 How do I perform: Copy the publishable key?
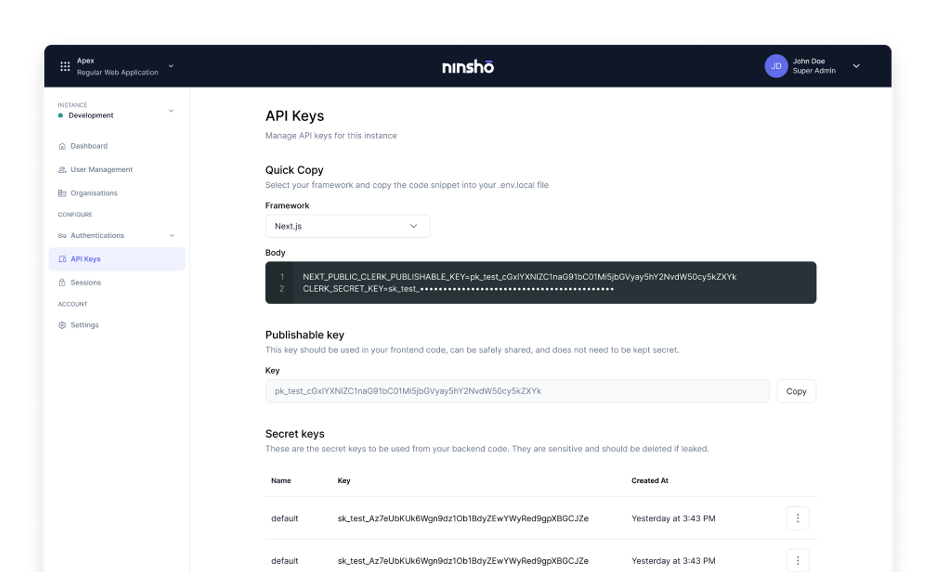[796, 391]
